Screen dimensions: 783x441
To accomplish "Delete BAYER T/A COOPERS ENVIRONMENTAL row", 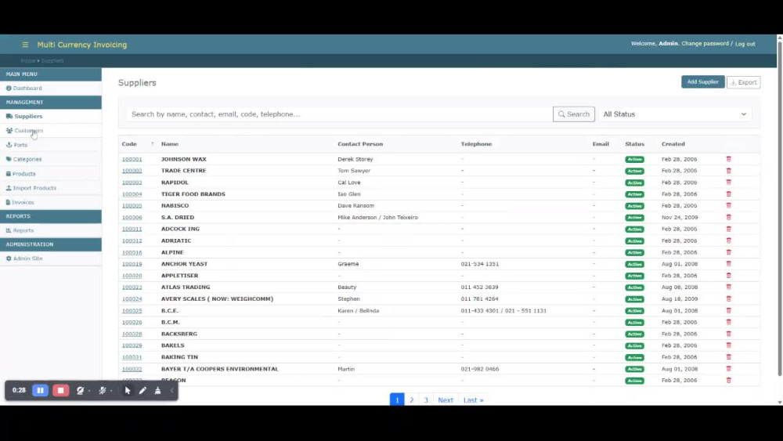I will [728, 369].
